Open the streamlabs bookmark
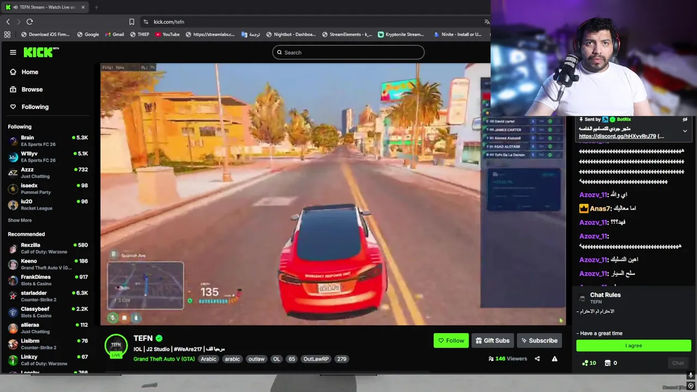 210,34
